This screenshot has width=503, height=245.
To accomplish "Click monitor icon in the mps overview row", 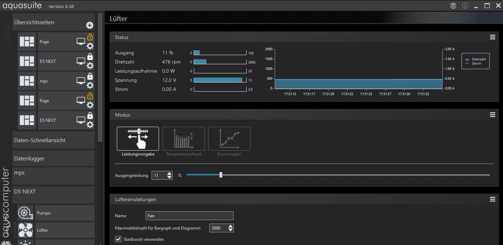I will click(x=81, y=81).
